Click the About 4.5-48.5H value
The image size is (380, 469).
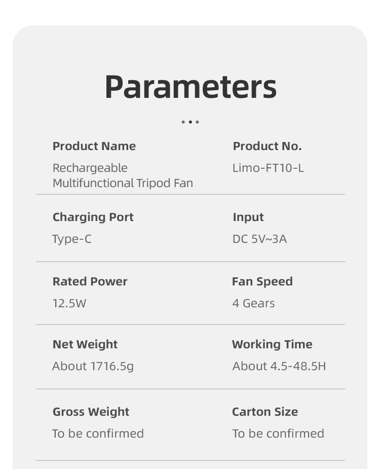click(279, 366)
